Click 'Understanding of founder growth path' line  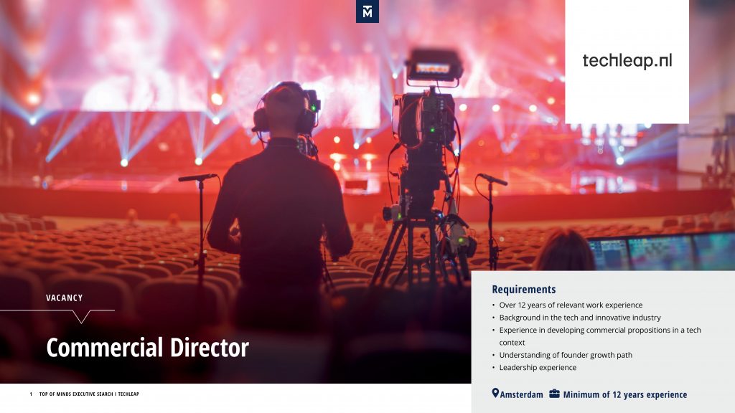[x=566, y=355]
